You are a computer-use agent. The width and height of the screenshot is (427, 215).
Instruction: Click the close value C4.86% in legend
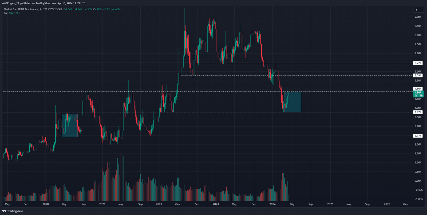click(x=97, y=9)
